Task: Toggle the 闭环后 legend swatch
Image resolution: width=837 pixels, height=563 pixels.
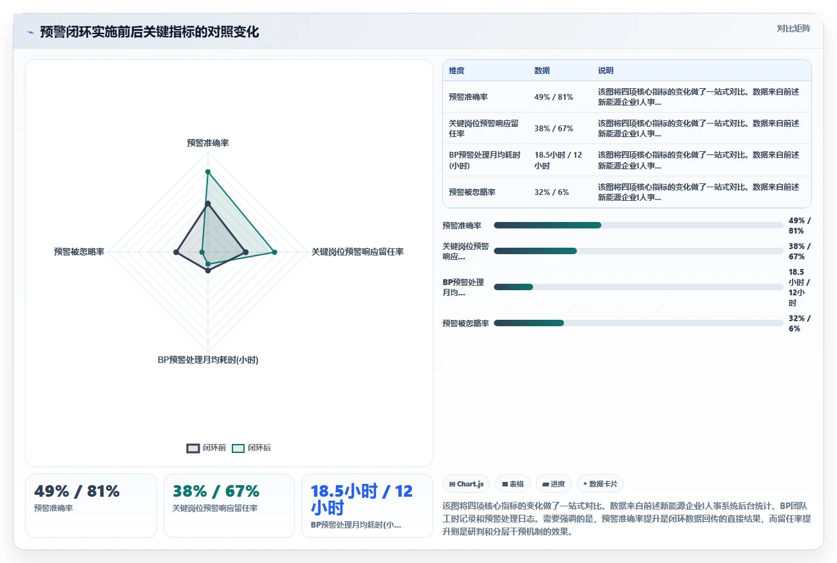Action: pyautogui.click(x=238, y=448)
